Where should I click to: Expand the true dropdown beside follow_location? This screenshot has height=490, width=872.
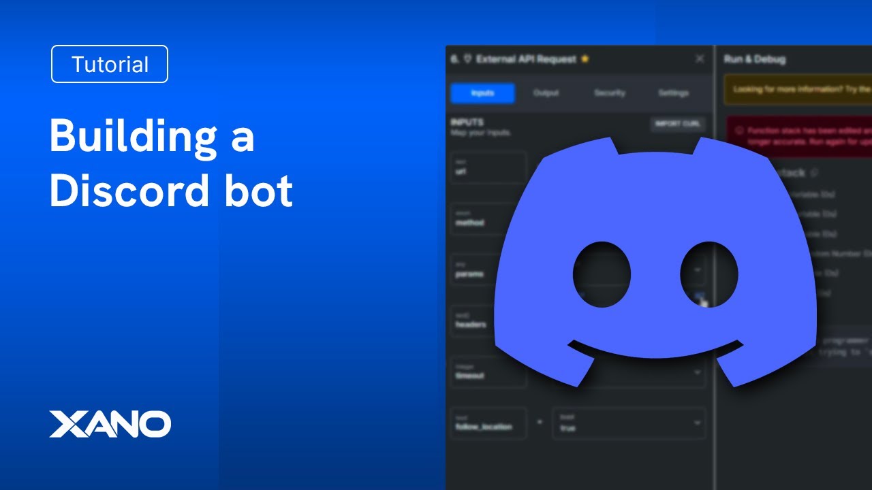point(698,423)
